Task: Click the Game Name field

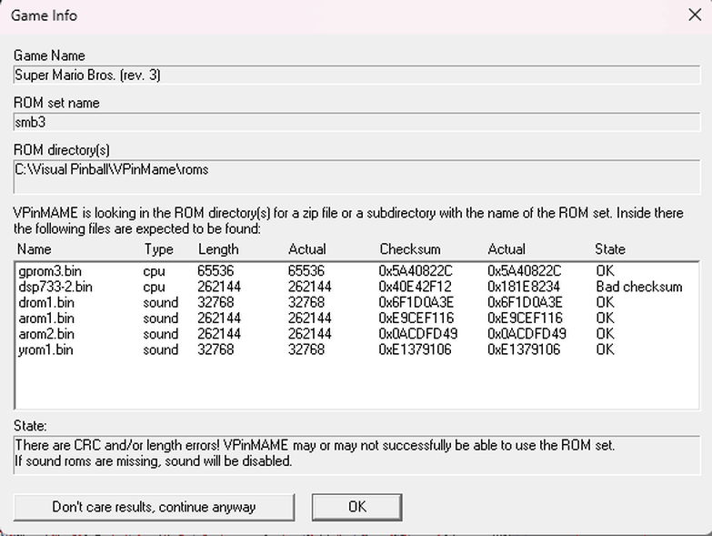Action: 356,75
